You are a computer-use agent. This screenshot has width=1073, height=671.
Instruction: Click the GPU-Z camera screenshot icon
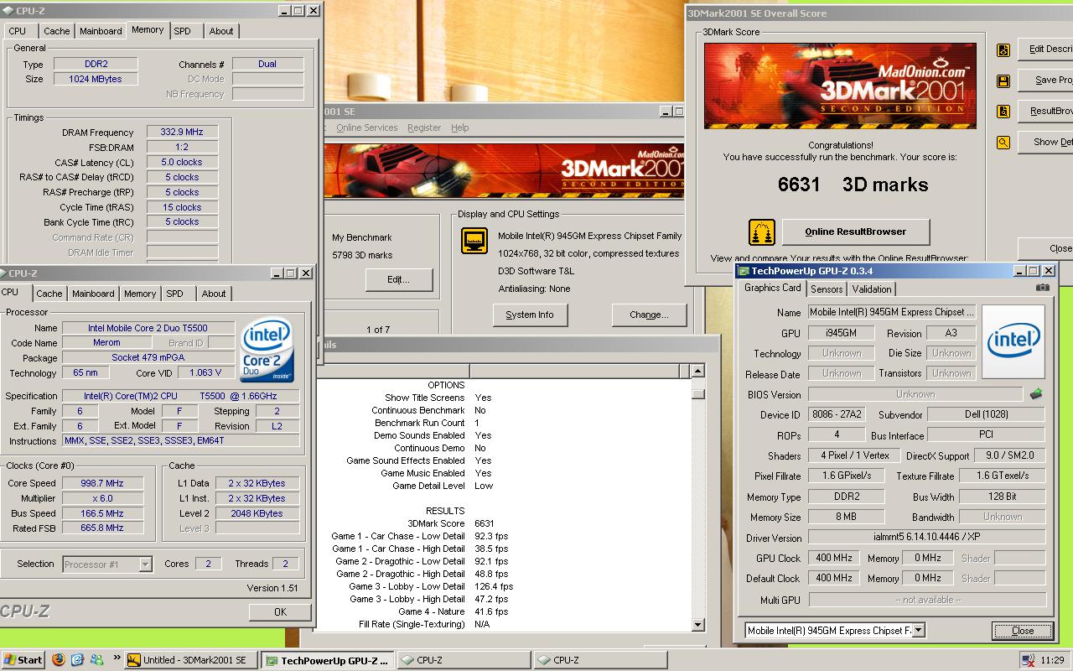click(x=1042, y=288)
